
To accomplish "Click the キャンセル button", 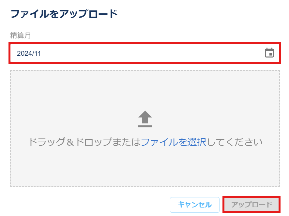I will 195,205.
